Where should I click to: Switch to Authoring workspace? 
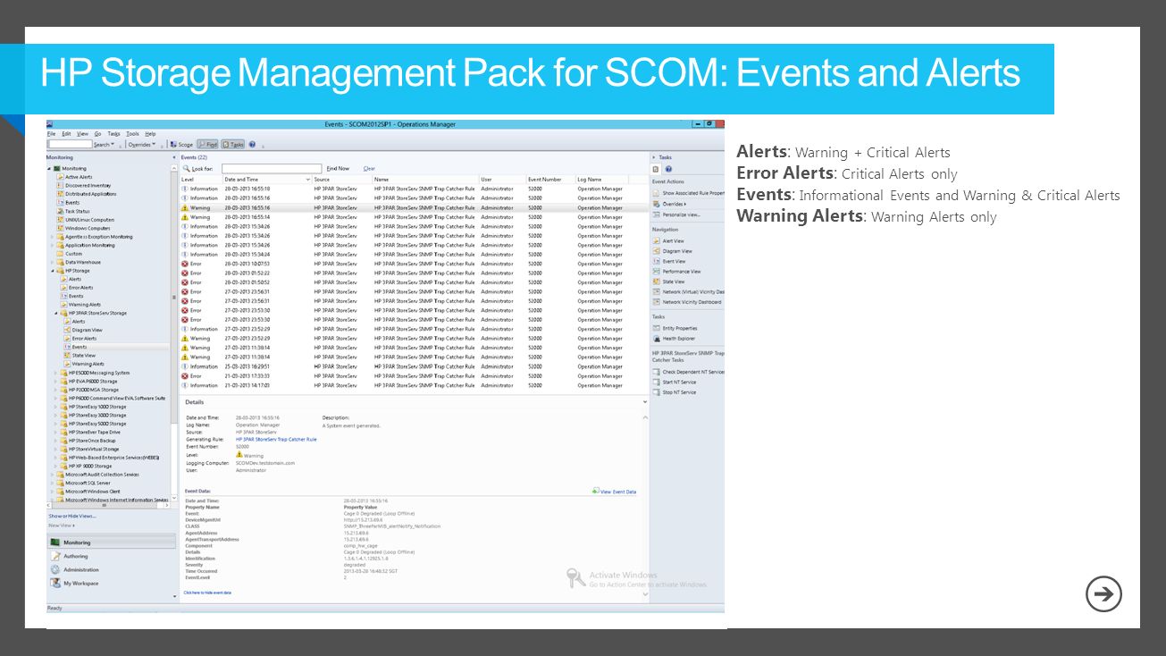click(x=111, y=556)
